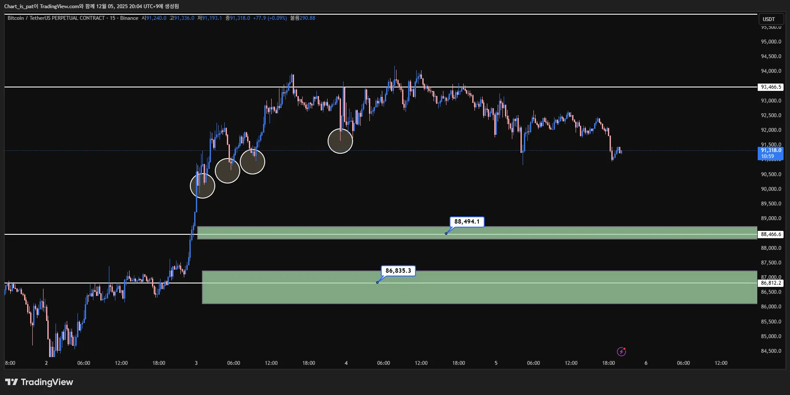Click the TradingView logo at bottom left

click(x=39, y=382)
